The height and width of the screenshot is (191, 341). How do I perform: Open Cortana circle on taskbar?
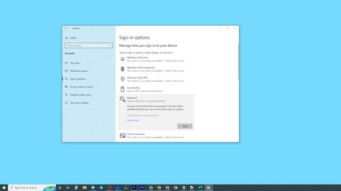pos(60,188)
